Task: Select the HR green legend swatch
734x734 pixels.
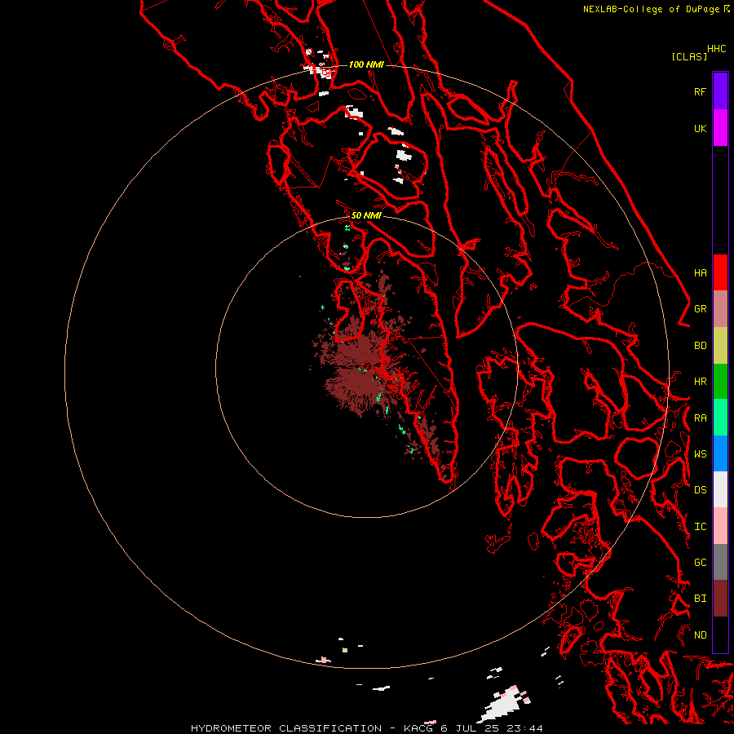Action: [720, 382]
